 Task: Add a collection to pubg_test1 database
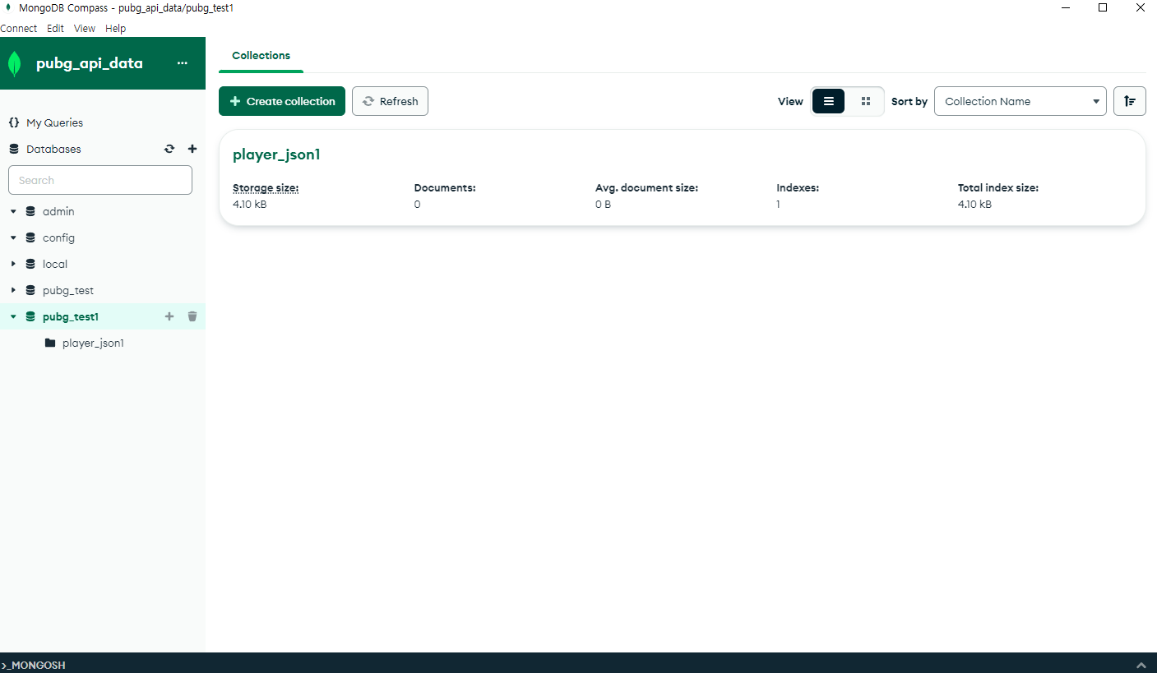click(x=169, y=316)
